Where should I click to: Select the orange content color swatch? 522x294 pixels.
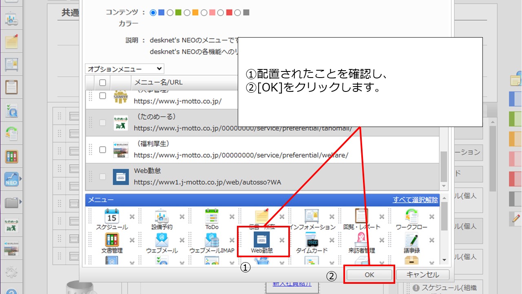(x=195, y=13)
